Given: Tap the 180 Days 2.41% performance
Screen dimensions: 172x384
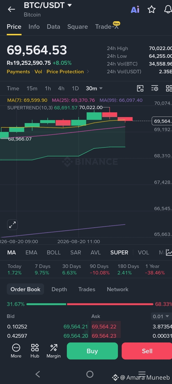Looking at the screenshot, I should click(x=128, y=269).
